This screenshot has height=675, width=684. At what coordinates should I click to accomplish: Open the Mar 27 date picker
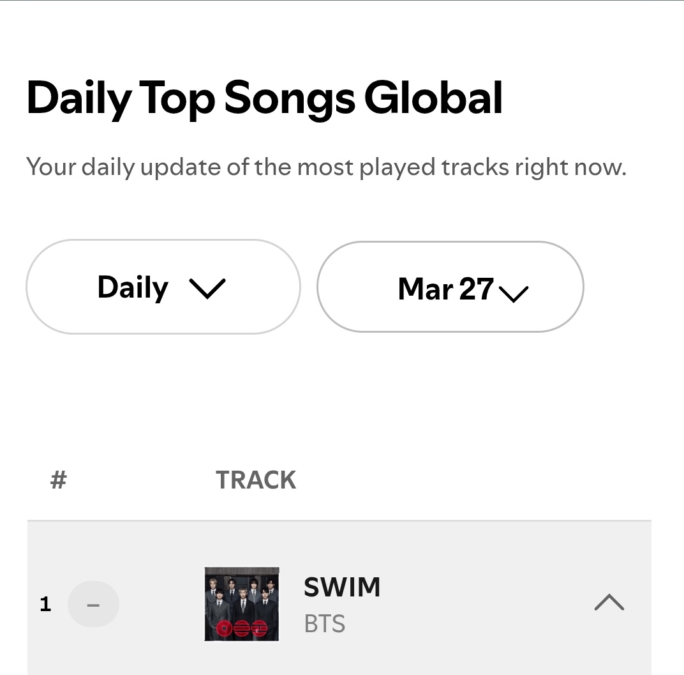point(450,287)
